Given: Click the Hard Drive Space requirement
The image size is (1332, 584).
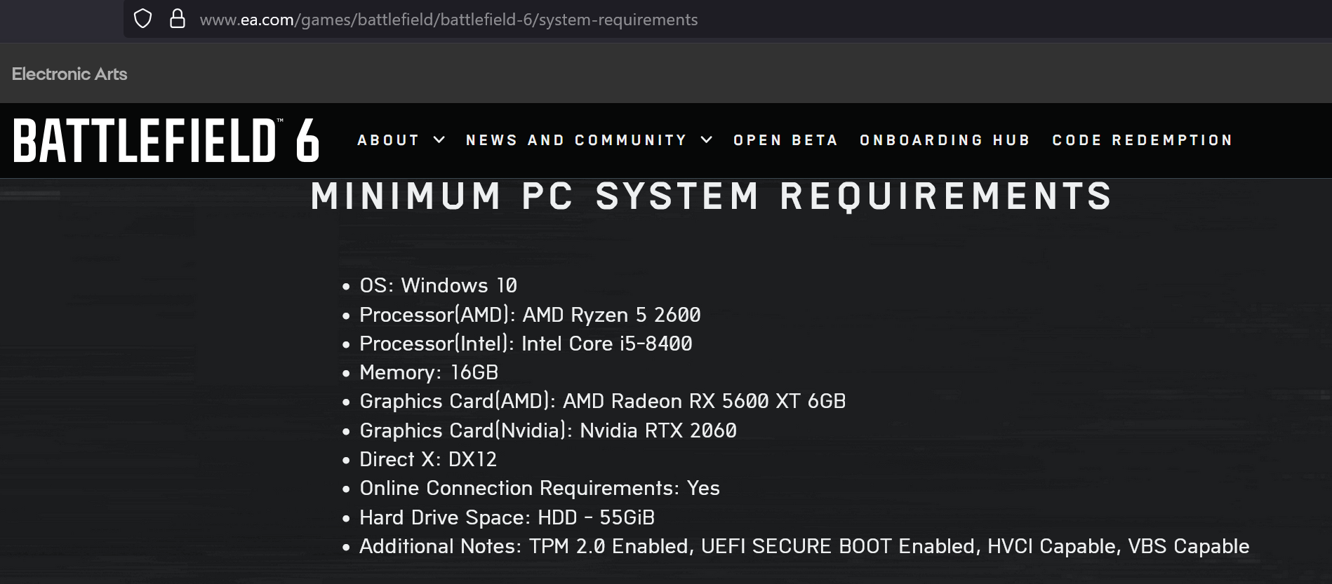Looking at the screenshot, I should coord(507,517).
